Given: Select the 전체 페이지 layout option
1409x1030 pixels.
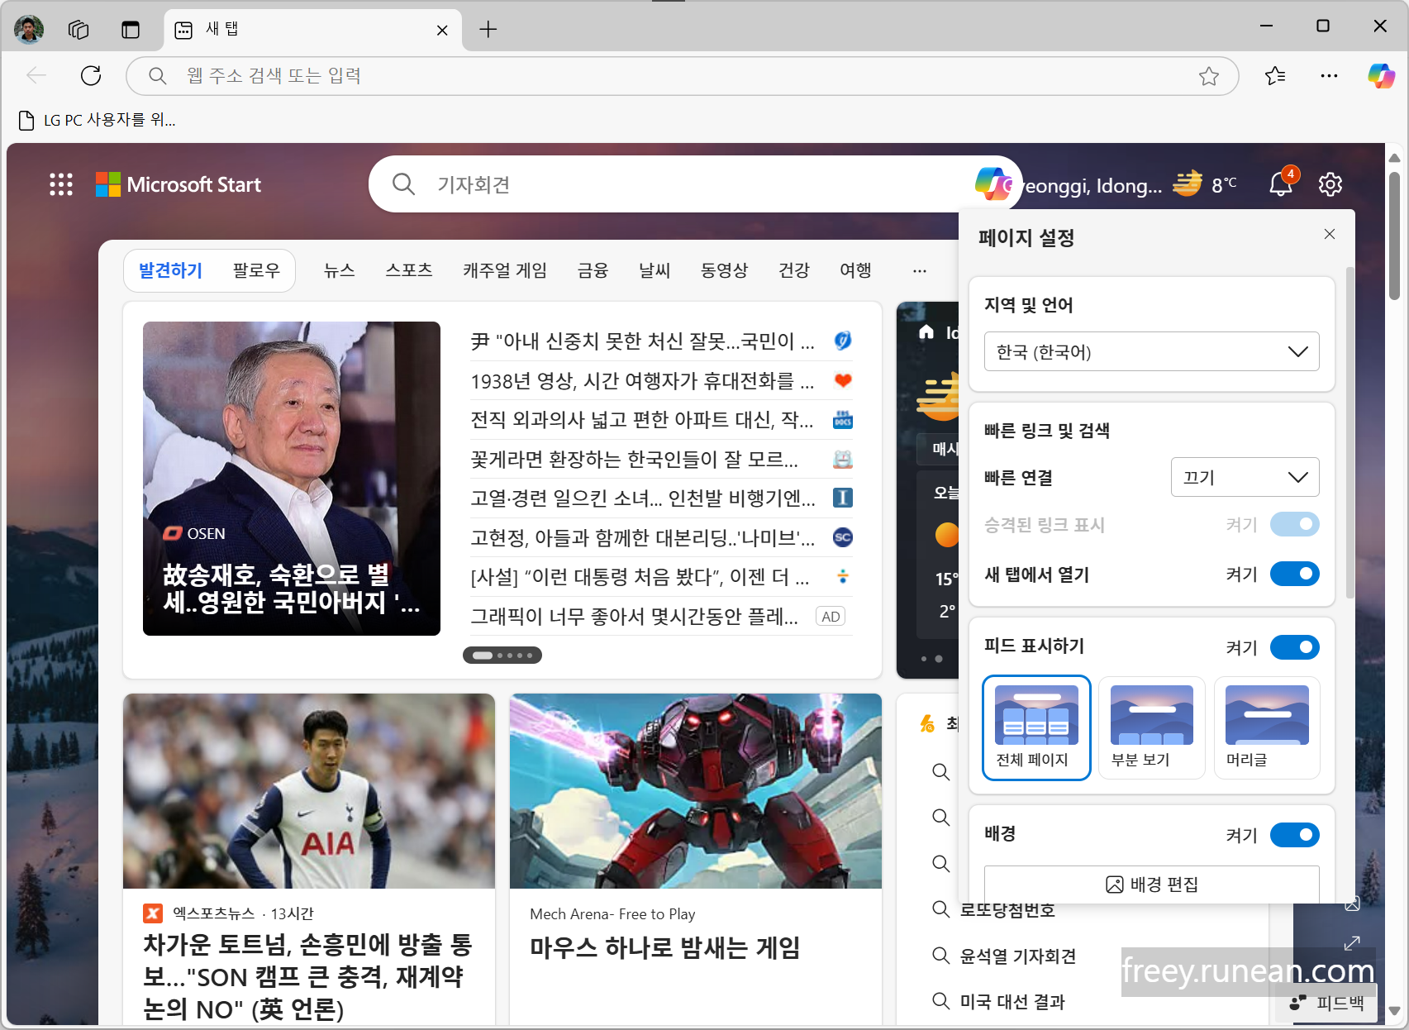Looking at the screenshot, I should (x=1036, y=727).
